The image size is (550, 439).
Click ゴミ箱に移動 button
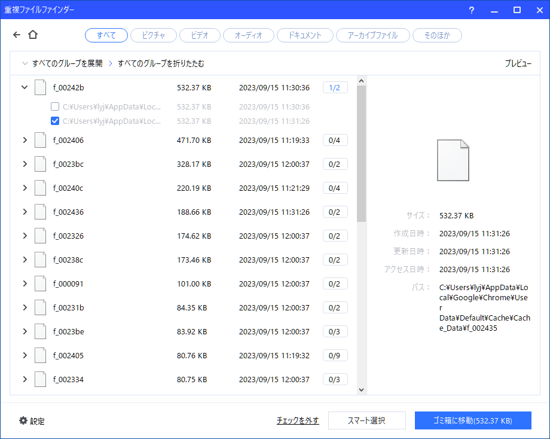[473, 420]
